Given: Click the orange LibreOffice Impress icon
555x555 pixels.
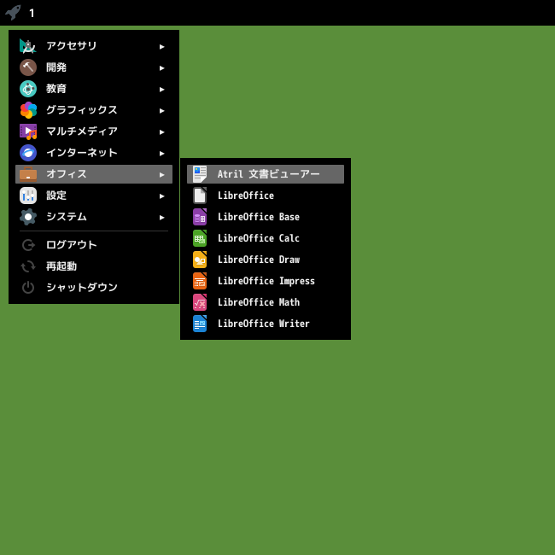Looking at the screenshot, I should point(200,281).
